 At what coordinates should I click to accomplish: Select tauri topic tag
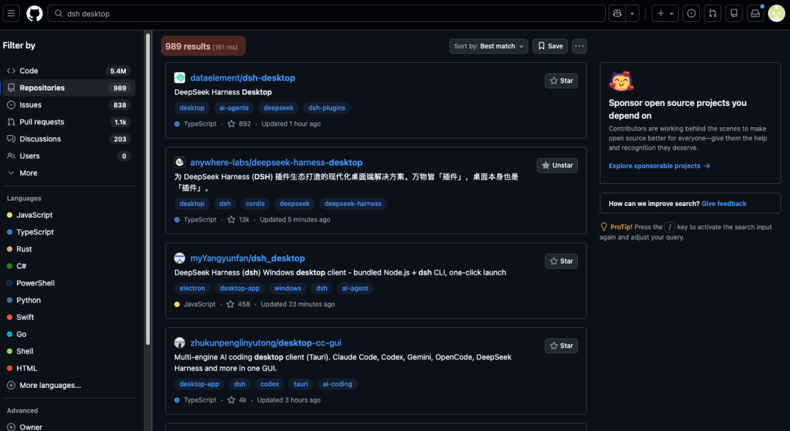click(x=301, y=384)
